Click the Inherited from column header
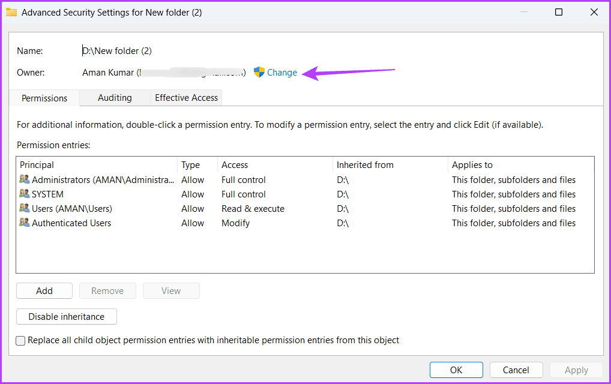Viewport: 611px width, 384px height. [391, 165]
